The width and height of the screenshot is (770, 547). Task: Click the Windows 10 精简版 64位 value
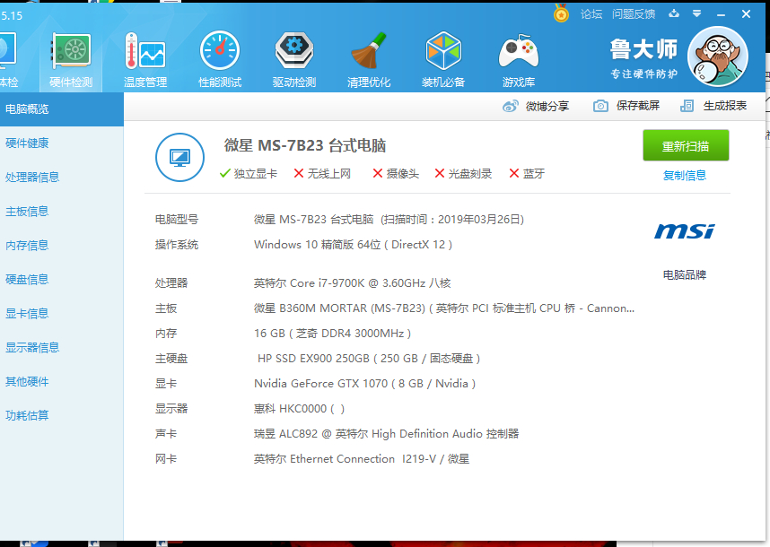(353, 244)
